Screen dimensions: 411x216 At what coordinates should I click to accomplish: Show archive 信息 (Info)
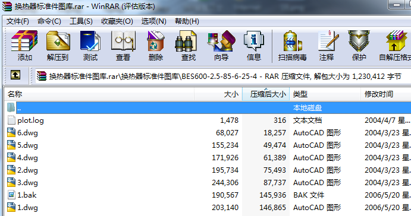254,41
